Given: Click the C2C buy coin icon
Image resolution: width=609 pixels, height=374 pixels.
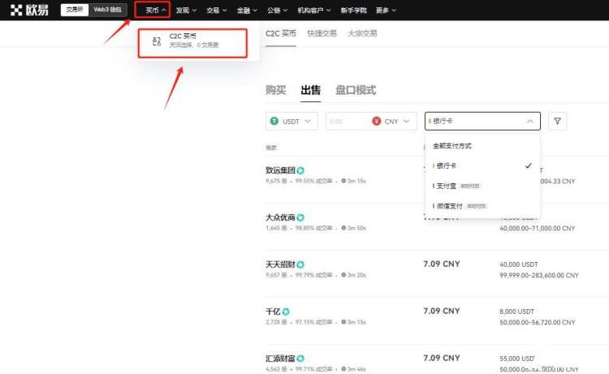Looking at the screenshot, I should 157,41.
